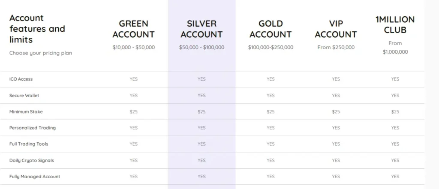This screenshot has height=189, width=439.
Task: Open the 1Million Club plan heading
Action: (395, 25)
